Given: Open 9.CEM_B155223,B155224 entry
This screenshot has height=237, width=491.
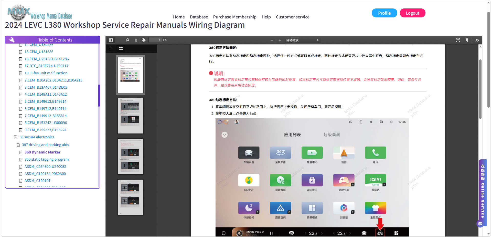Looking at the screenshot, I should tap(45, 130).
